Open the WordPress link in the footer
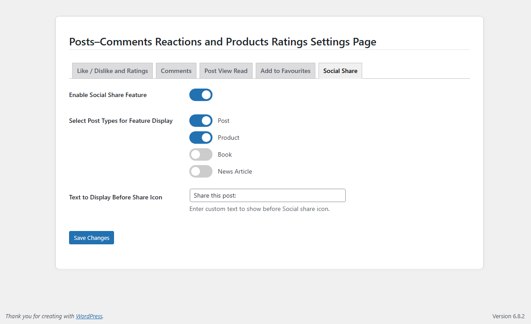 tap(89, 316)
